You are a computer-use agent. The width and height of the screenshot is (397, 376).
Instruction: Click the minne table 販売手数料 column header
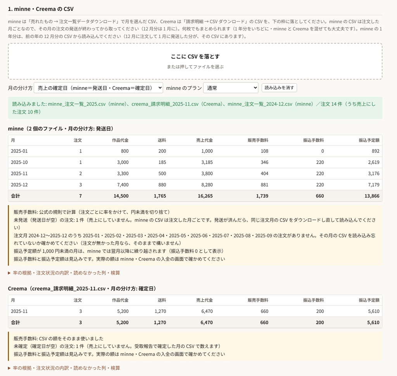pos(258,140)
